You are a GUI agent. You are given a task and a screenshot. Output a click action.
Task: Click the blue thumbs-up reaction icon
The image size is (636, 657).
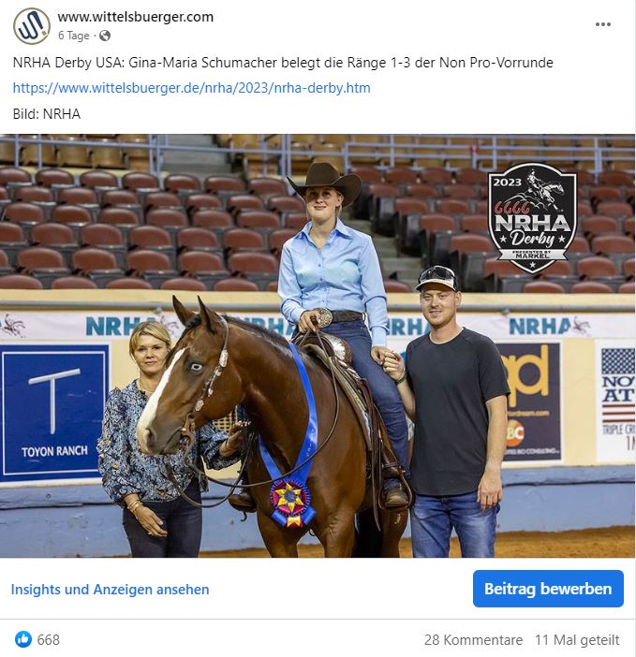tap(23, 639)
